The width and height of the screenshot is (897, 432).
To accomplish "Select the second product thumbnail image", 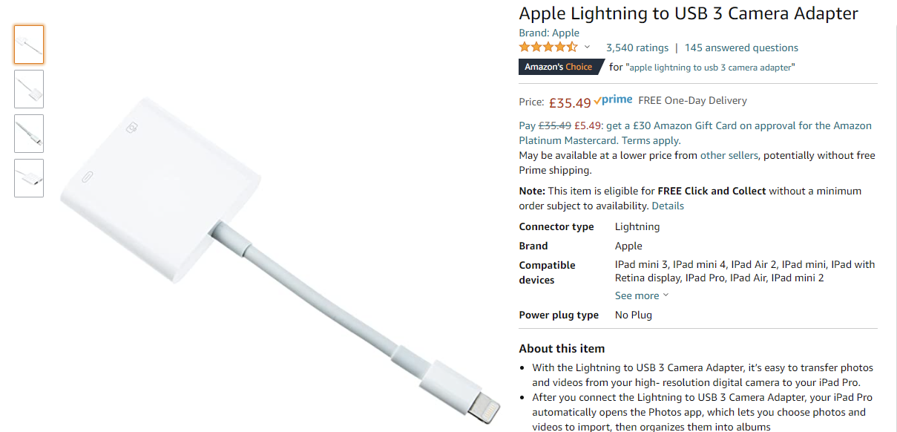I will [x=29, y=89].
